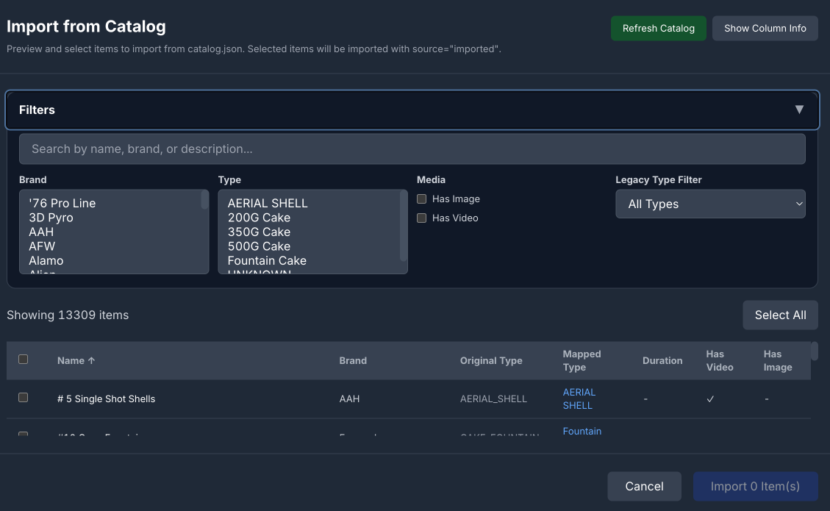Open the Legacy Type Filter dropdown

[710, 204]
